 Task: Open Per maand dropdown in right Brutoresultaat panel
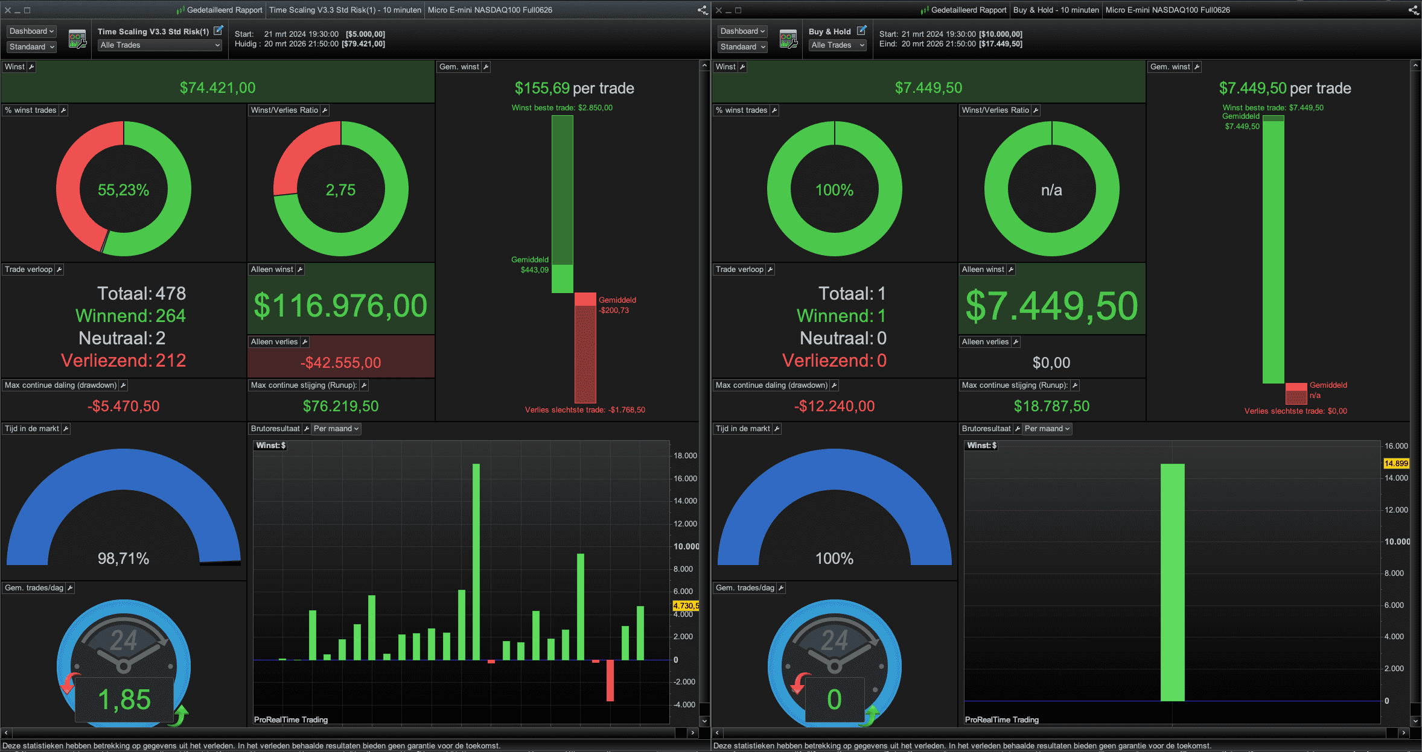pyautogui.click(x=1047, y=429)
